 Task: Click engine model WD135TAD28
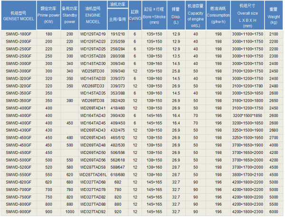coord(93,56)
